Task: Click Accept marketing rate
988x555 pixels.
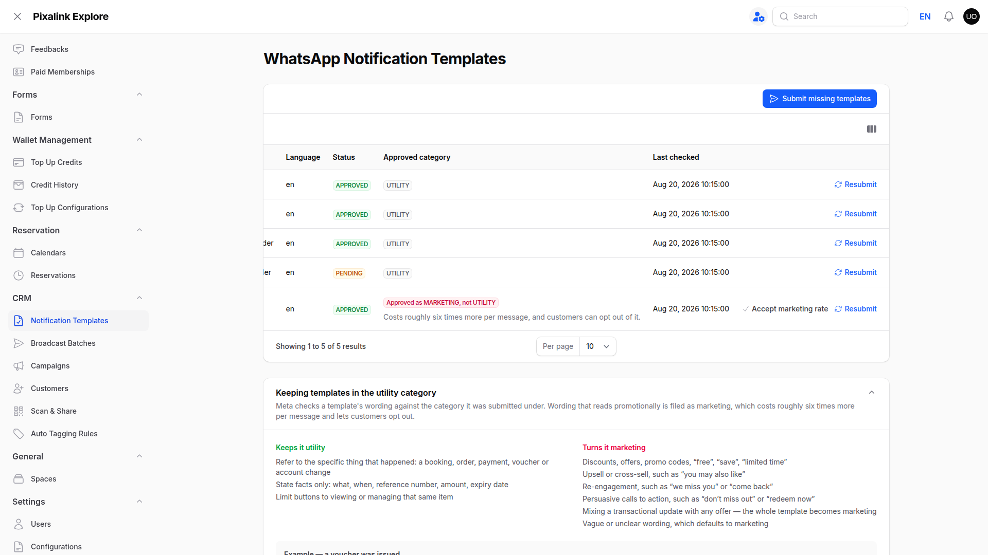Action: click(x=785, y=309)
